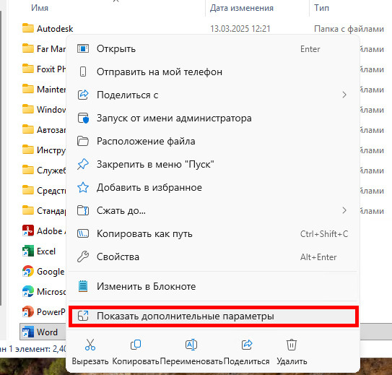
Task: Choose 'Закрепить в меню "Пуск"'
Action: point(213,164)
